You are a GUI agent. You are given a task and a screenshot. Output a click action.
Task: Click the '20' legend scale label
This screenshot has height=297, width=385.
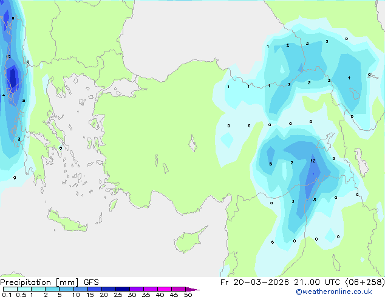(104, 295)
